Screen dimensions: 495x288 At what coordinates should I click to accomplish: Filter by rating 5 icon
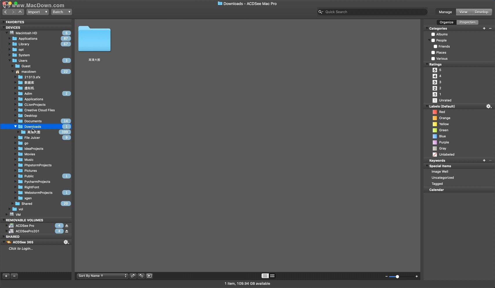[x=435, y=70]
